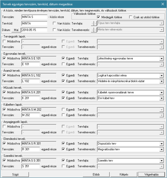Viewport: 167px width, 178px height.
Task: Check Van közös Tervfajta checkbox
Action: pos(54,23)
